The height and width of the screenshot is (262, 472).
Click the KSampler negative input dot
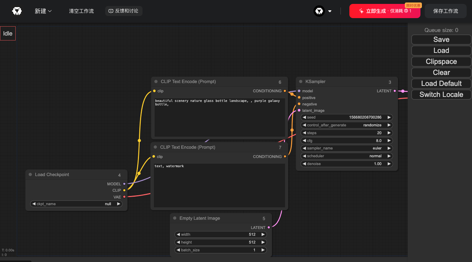pos(299,104)
